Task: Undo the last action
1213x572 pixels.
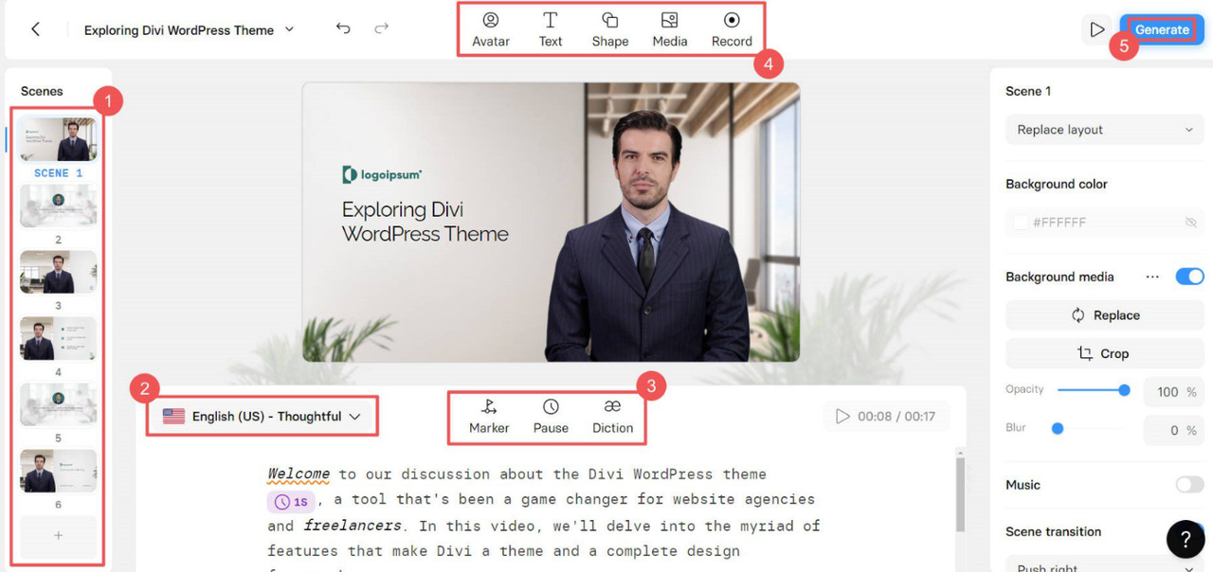Action: [x=343, y=28]
